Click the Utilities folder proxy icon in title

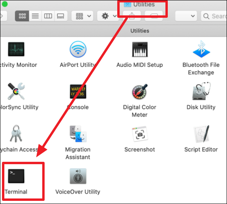pyautogui.click(x=128, y=4)
